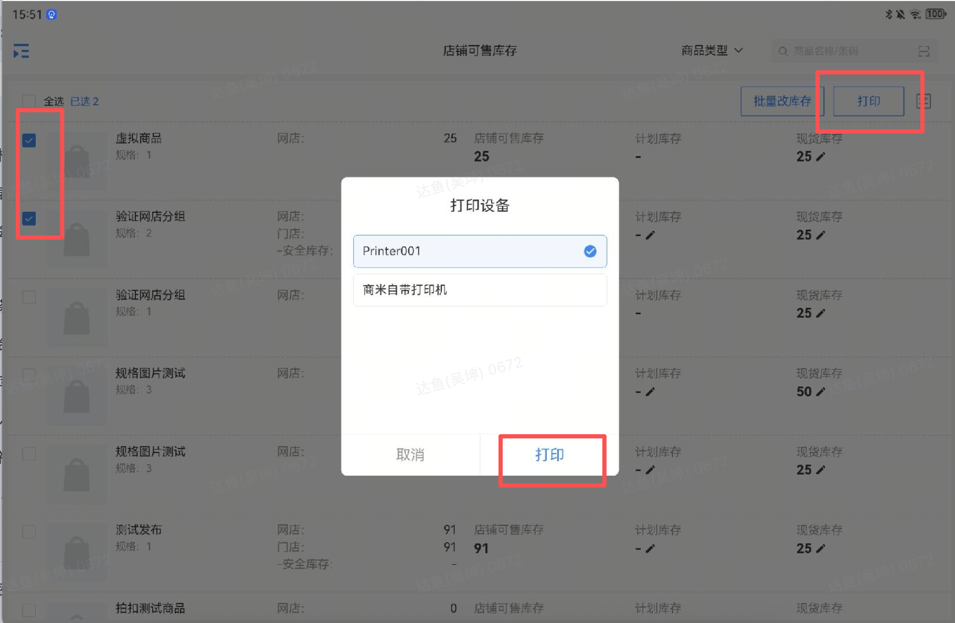Confirm printing with dialog 打印 button
955x623 pixels.
pyautogui.click(x=549, y=455)
